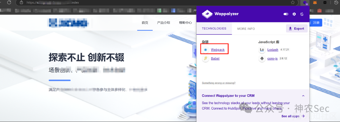Select the TECHNOLOGIES tab
Screen dimensions: 340x122
214,28
